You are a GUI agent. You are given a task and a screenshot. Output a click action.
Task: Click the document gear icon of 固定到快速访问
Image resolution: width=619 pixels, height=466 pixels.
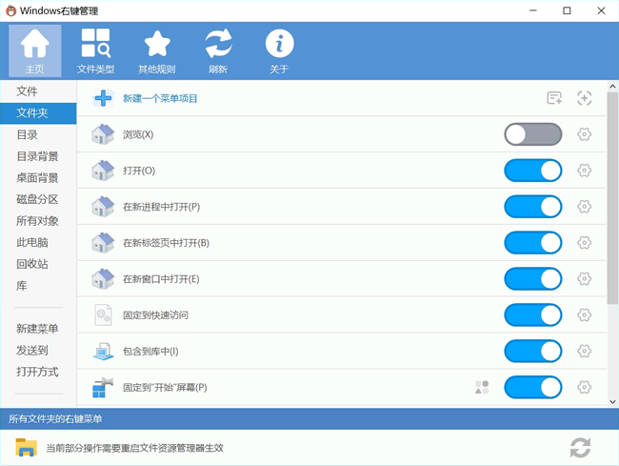[103, 314]
